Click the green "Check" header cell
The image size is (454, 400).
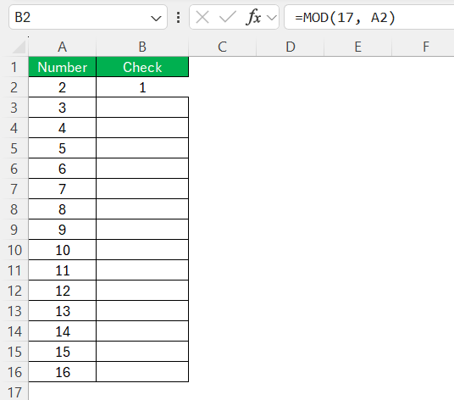(142, 67)
